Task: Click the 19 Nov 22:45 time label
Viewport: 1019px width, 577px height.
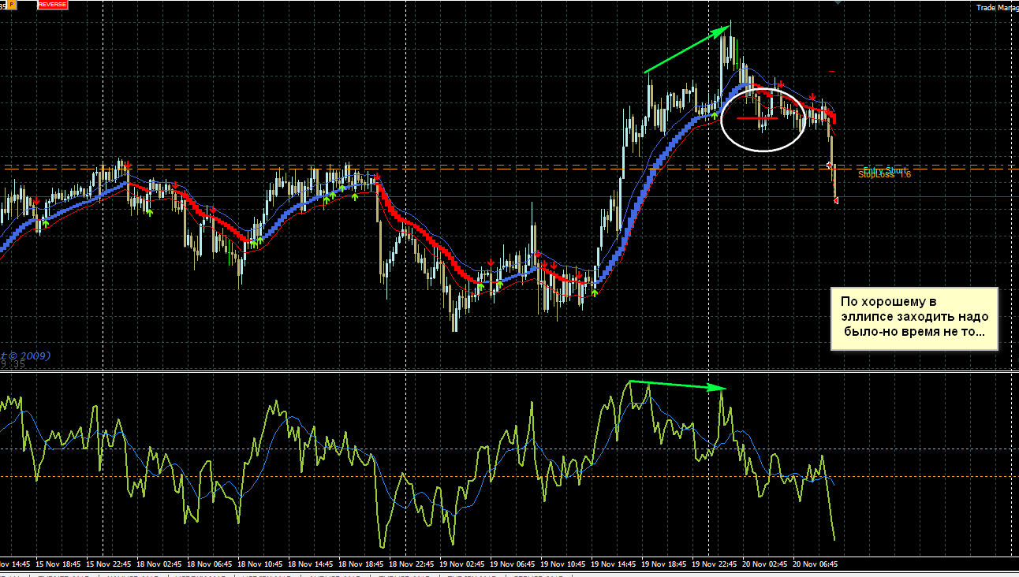Action: [715, 564]
